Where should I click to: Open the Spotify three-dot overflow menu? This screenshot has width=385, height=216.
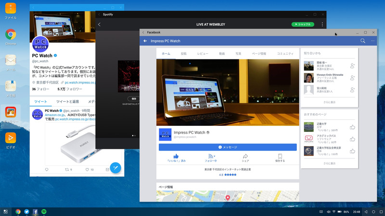pos(322,24)
